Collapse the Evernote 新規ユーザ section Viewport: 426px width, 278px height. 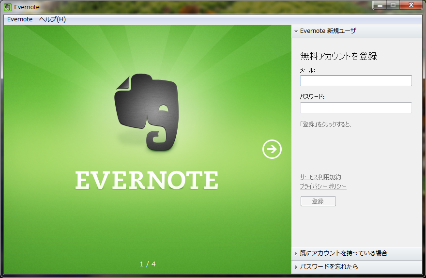click(x=357, y=31)
